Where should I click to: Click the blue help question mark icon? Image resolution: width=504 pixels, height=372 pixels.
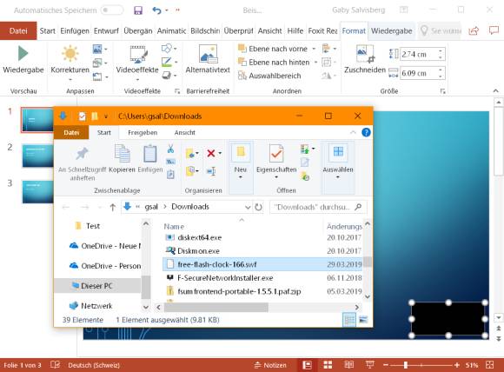366,132
